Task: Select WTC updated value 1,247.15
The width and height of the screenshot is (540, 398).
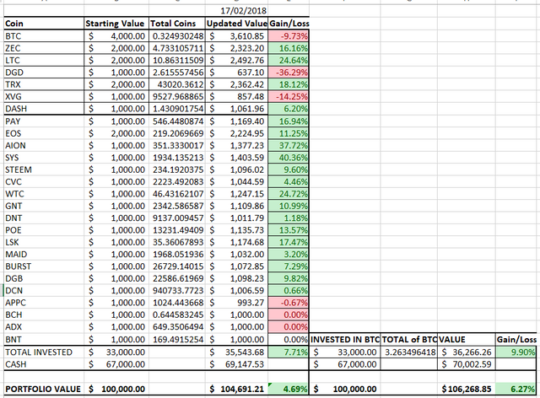Action: pos(236,194)
